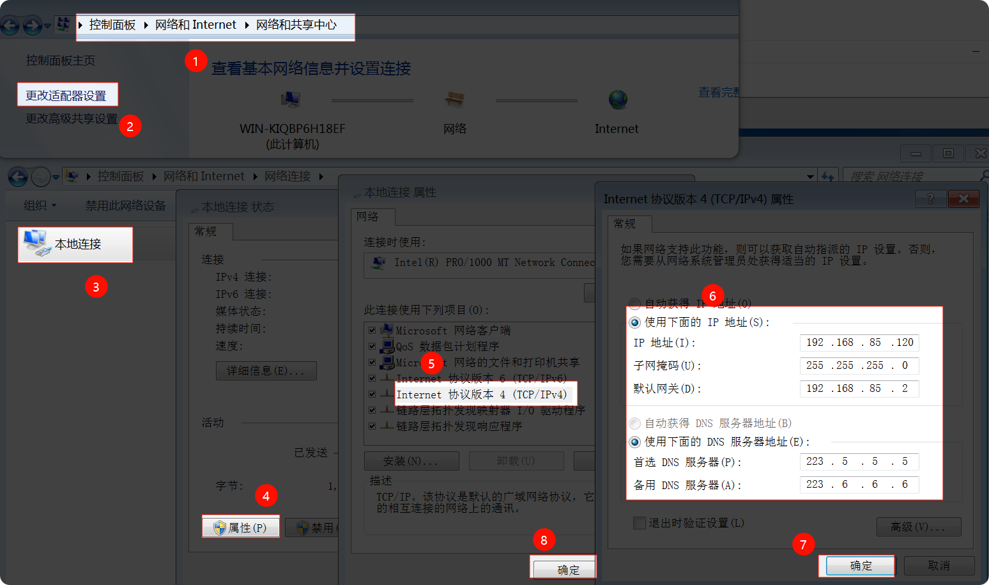Click 高级(V)... button in IPv4 dialog

pos(918,527)
